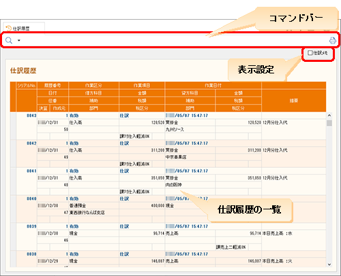Click the magnifier search icon in command bar
The height and width of the screenshot is (276, 341).
point(9,40)
